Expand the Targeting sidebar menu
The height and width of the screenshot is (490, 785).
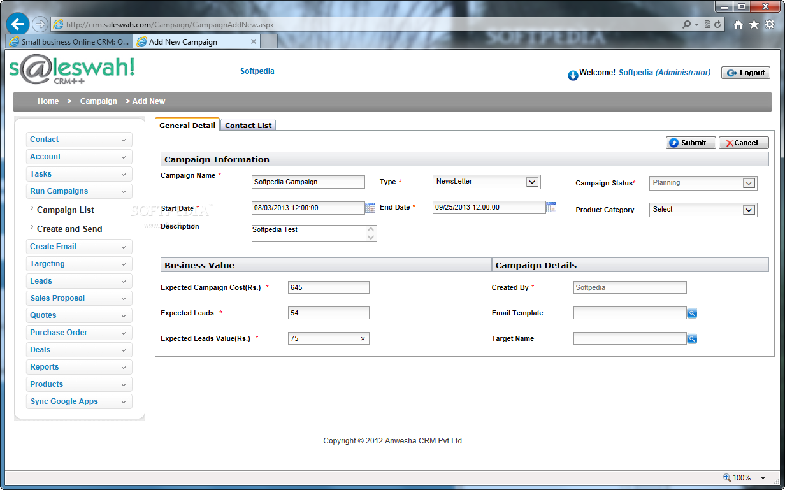click(x=79, y=264)
